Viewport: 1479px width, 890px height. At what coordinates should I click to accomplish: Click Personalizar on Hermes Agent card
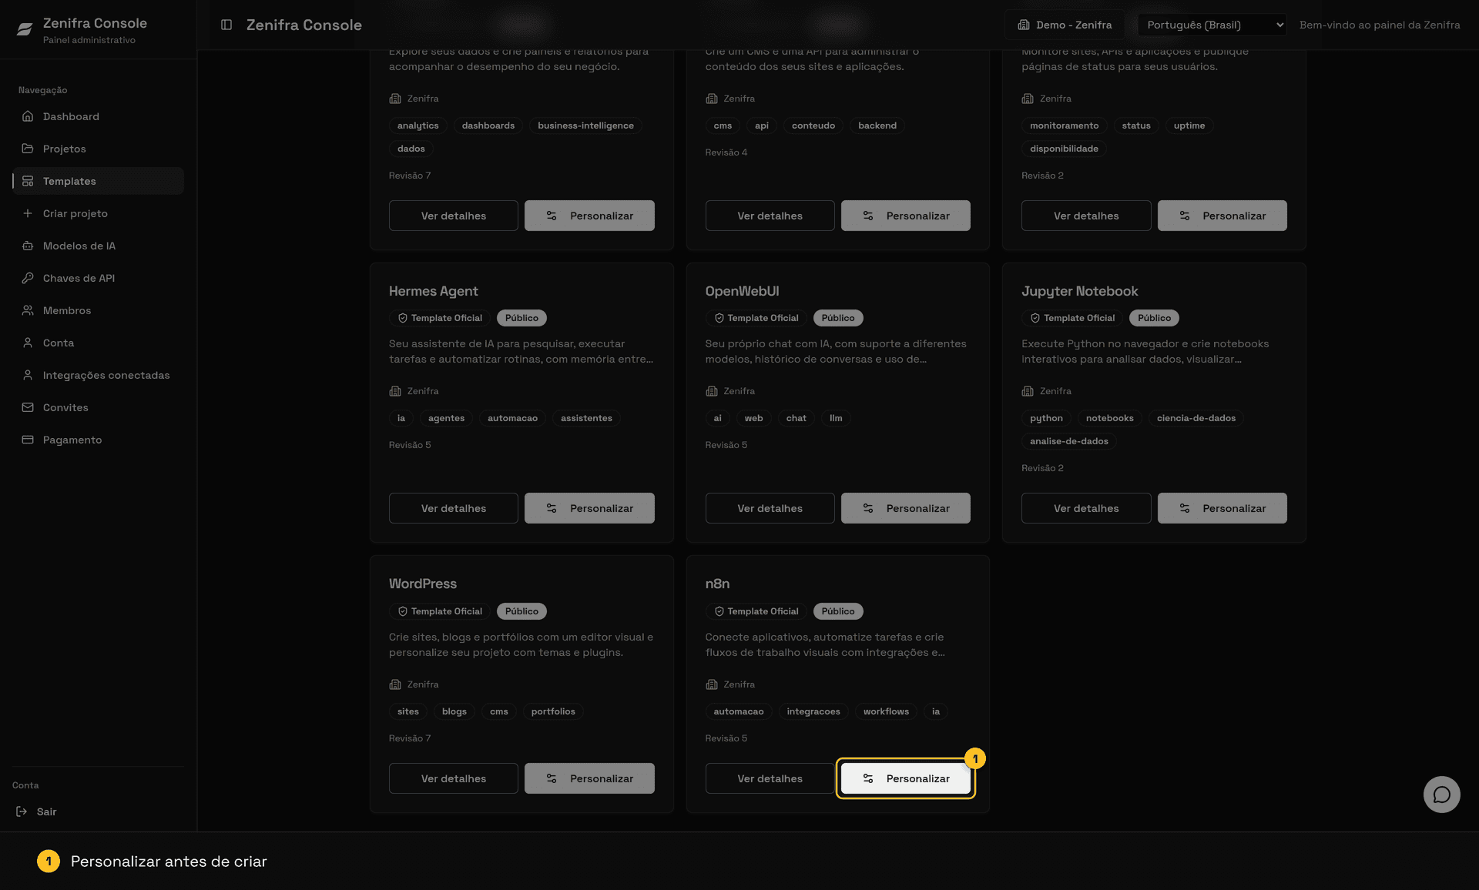(589, 508)
